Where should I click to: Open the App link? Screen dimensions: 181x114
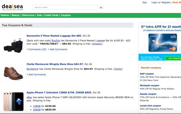click(145, 3)
